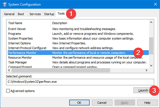Confirm with the OK button
Screen dimensions: 160x108
(79, 103)
